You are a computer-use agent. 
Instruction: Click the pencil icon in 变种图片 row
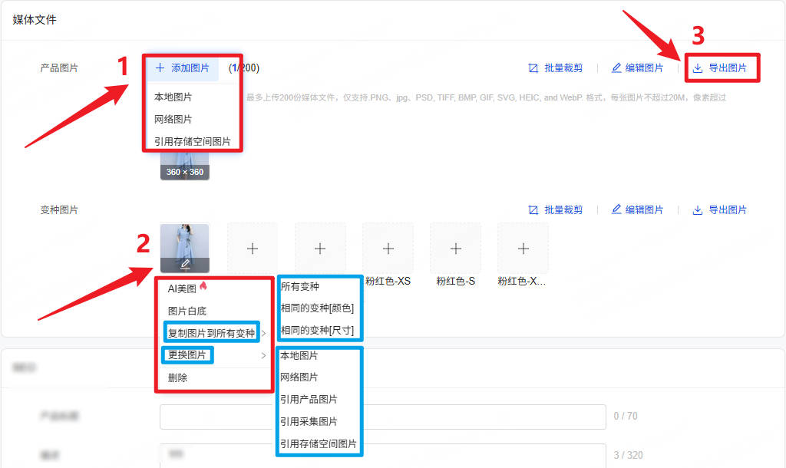coord(616,209)
